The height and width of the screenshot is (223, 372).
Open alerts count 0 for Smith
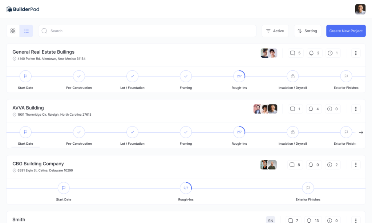pos(333,220)
